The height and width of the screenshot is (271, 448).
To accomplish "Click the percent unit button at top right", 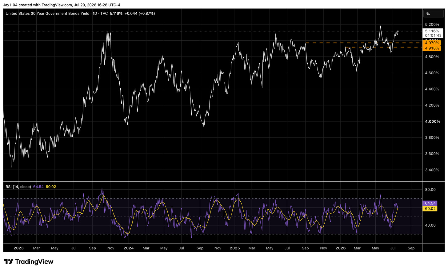I will (x=433, y=14).
